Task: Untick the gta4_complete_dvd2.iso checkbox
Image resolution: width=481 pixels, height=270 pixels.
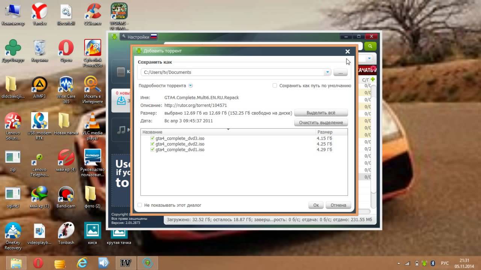Action: click(153, 144)
